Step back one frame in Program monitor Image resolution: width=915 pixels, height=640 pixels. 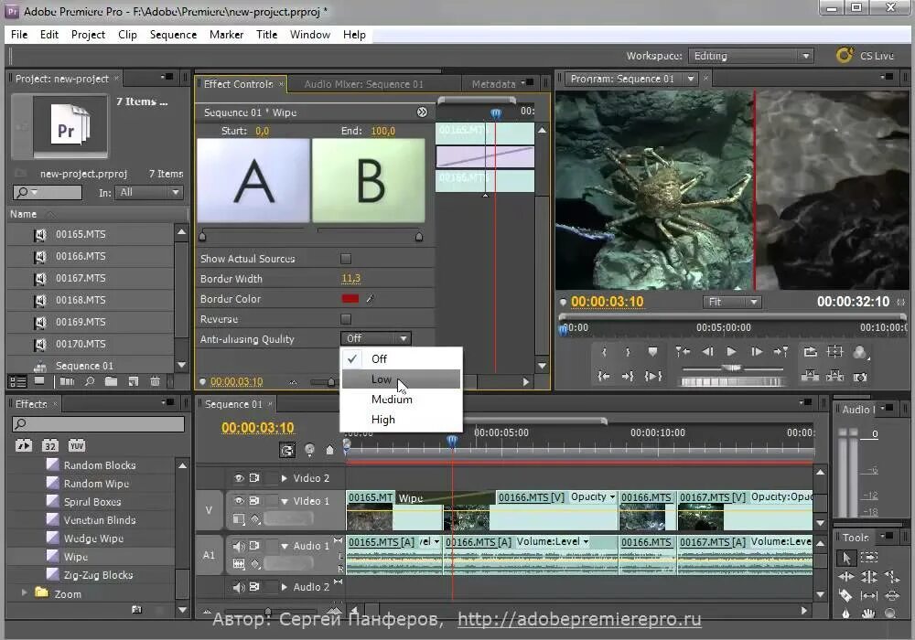707,351
